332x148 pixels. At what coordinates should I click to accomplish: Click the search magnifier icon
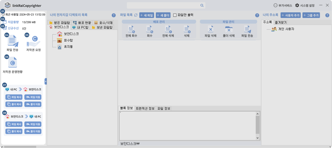click(202, 5)
